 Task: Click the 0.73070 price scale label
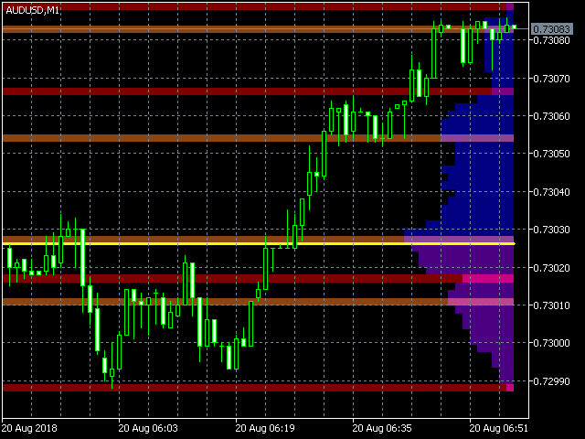point(551,79)
